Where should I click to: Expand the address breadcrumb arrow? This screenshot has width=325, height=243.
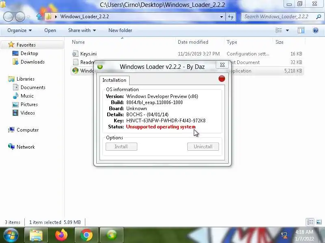tap(56, 17)
